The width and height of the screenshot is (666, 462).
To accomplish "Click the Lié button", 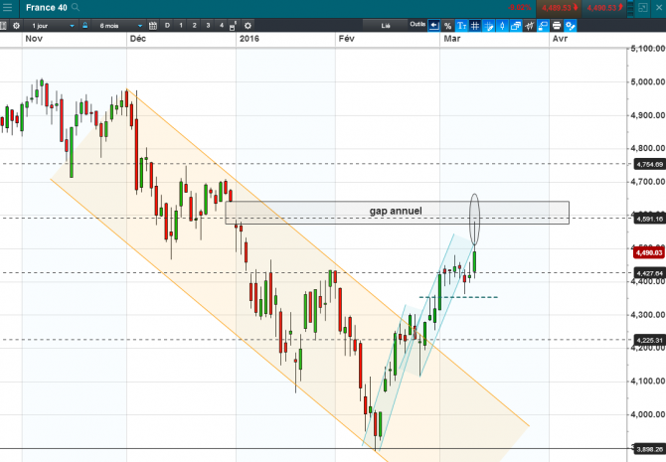I will 386,26.
